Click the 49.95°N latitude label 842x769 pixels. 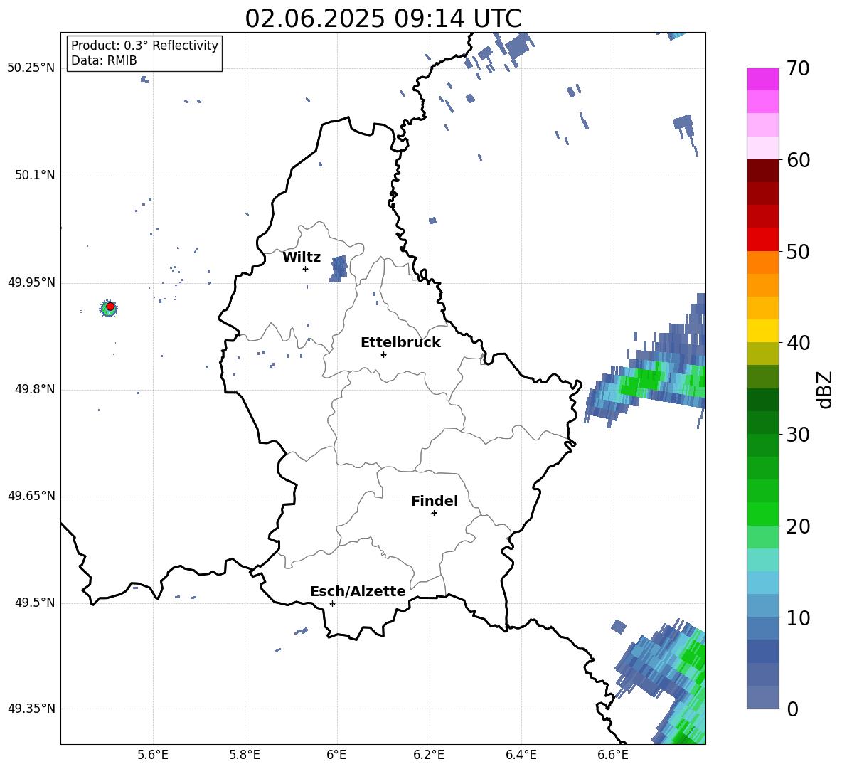[x=31, y=282]
